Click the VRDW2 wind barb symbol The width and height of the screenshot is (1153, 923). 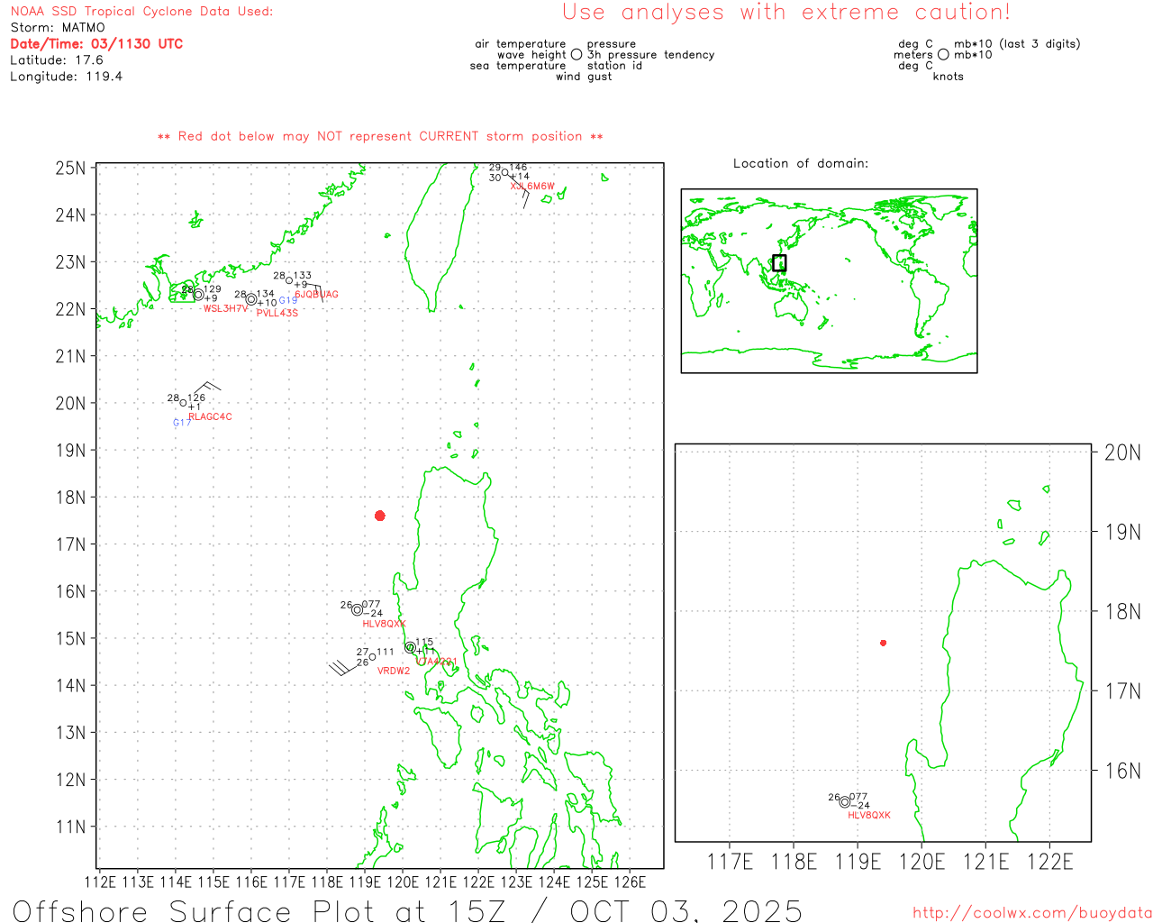[340, 667]
